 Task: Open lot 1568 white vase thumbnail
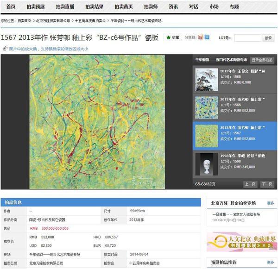pyautogui.click(x=207, y=164)
